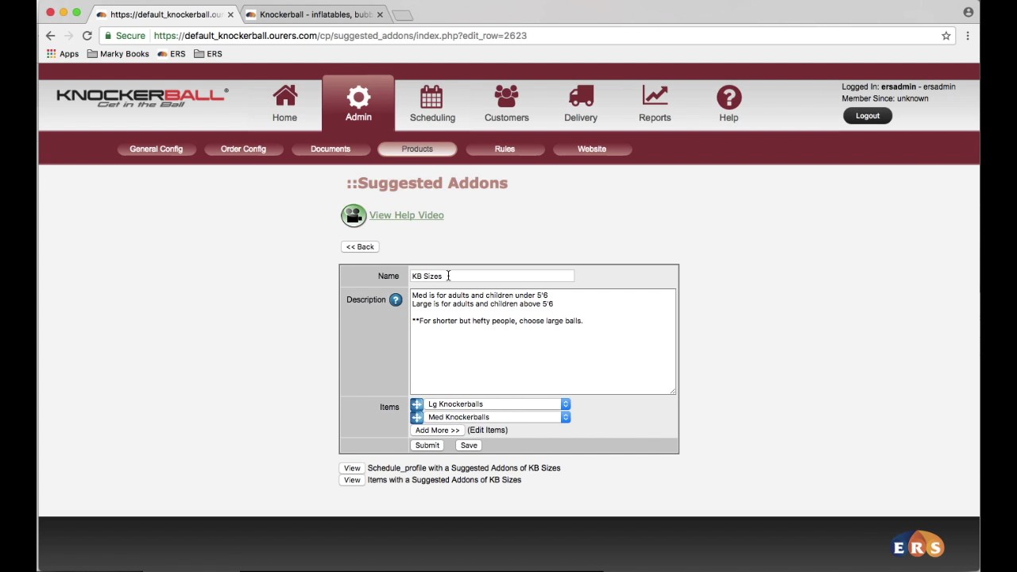This screenshot has width=1017, height=572.
Task: Open the Marky Books bookmark folder
Action: (118, 54)
